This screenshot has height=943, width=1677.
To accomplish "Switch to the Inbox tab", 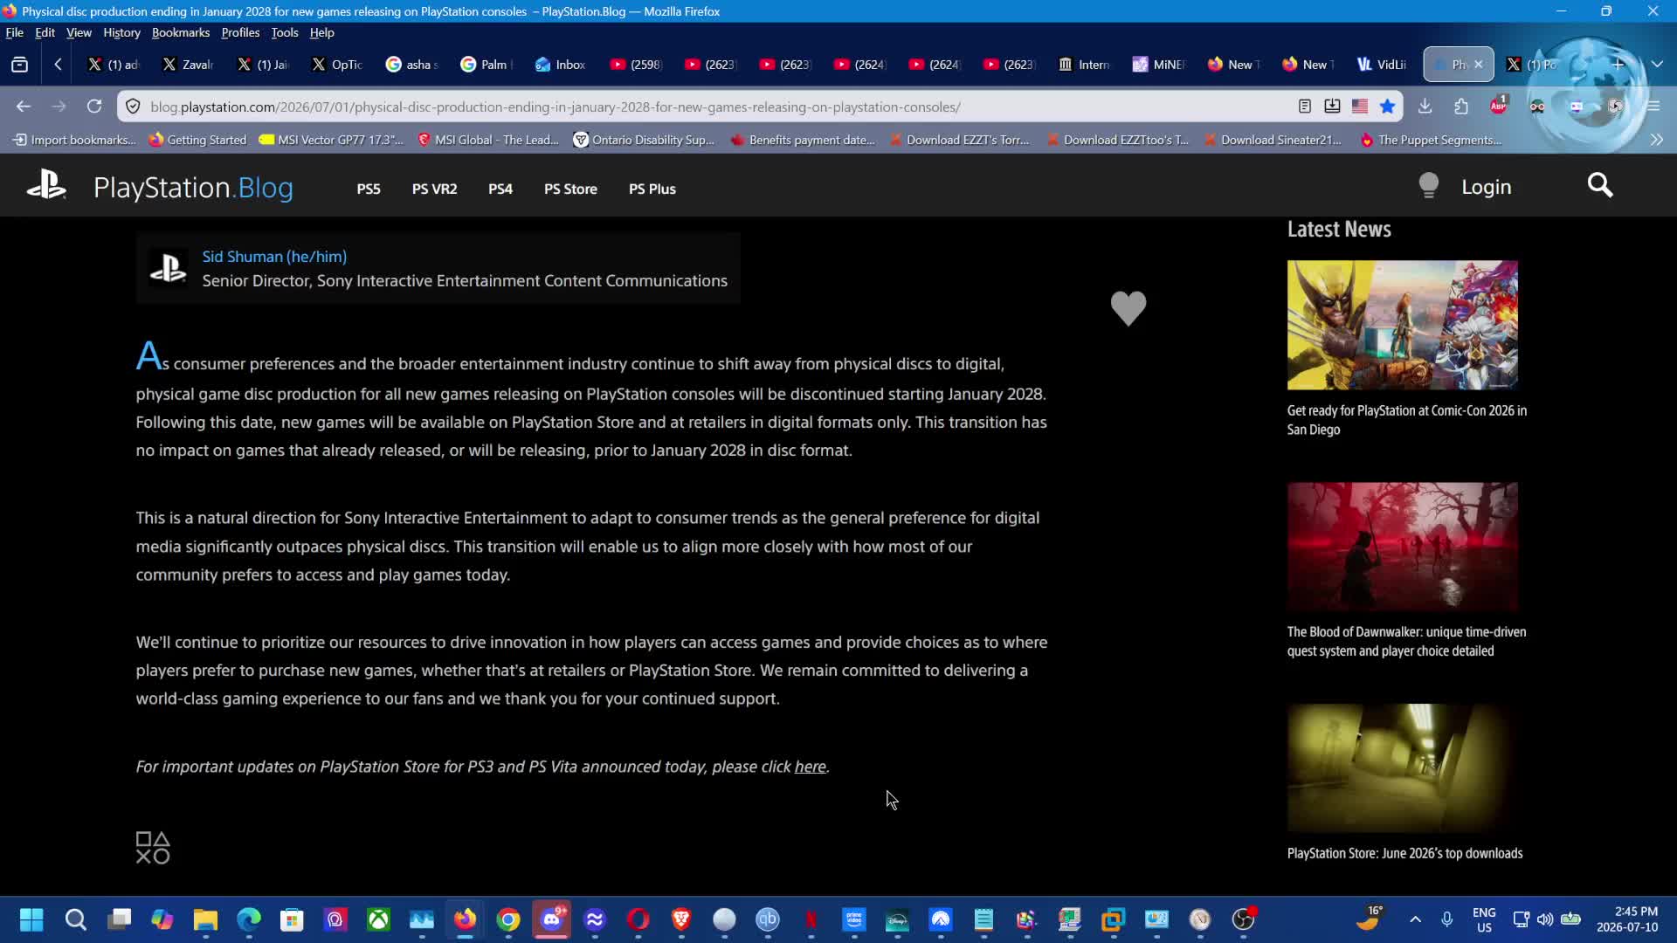I will point(561,65).
